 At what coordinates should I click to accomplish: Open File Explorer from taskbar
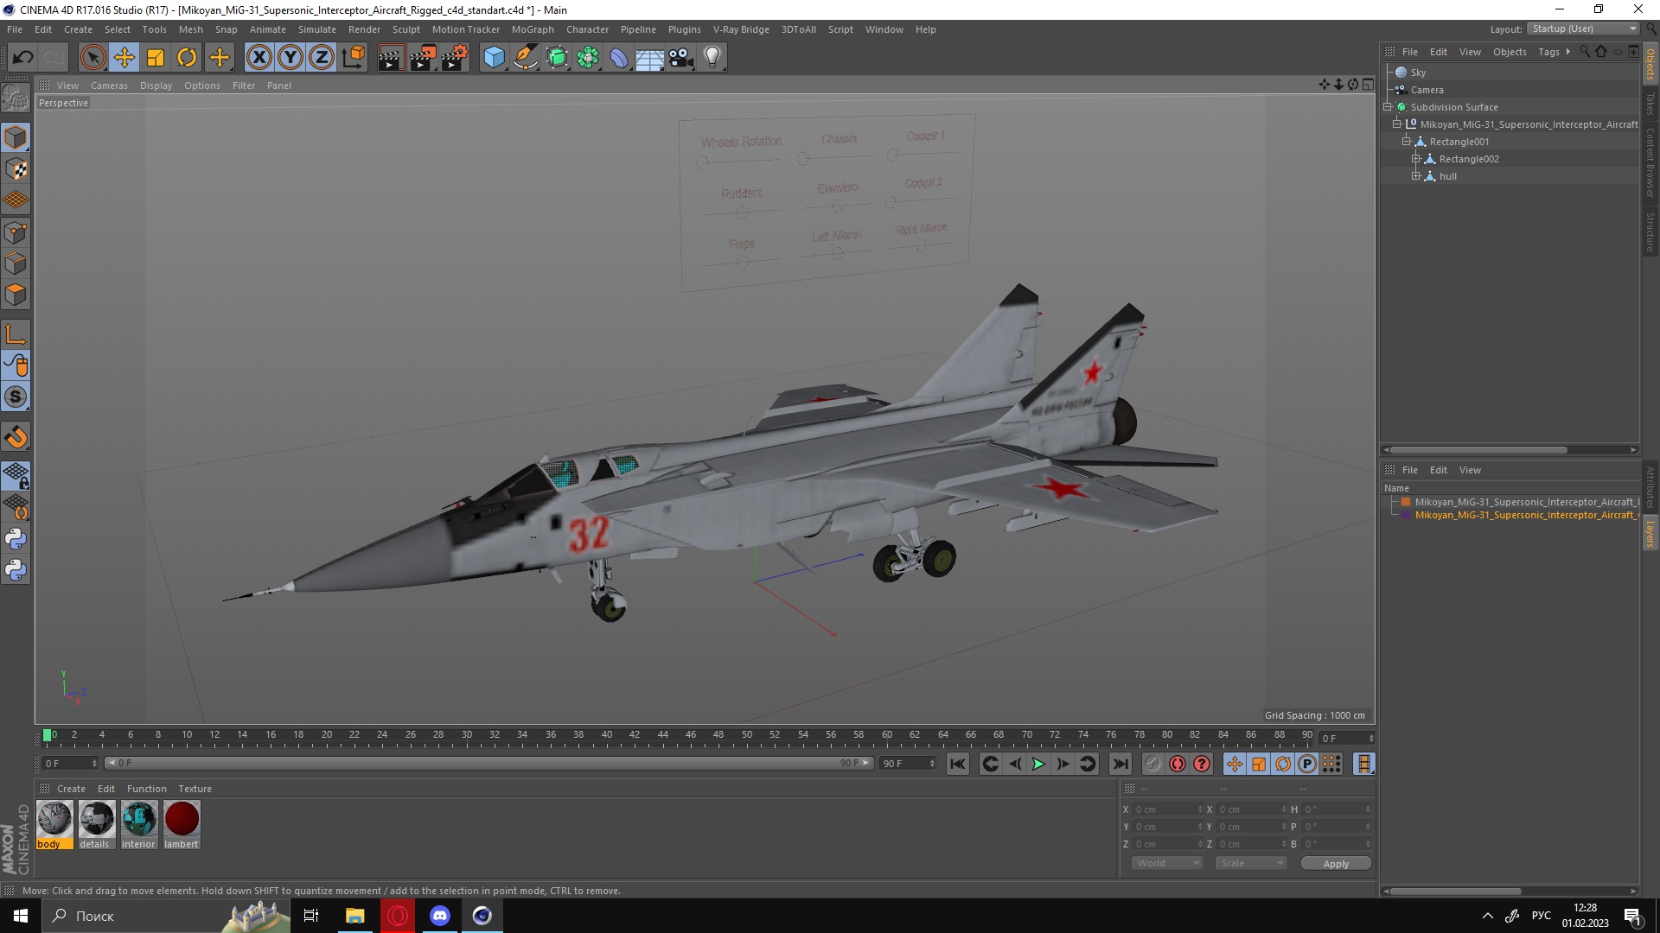coord(354,916)
